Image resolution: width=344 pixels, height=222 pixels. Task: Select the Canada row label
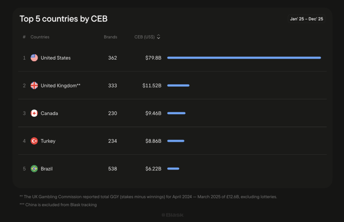49,113
